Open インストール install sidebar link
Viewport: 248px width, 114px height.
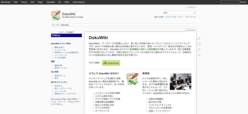(60, 50)
